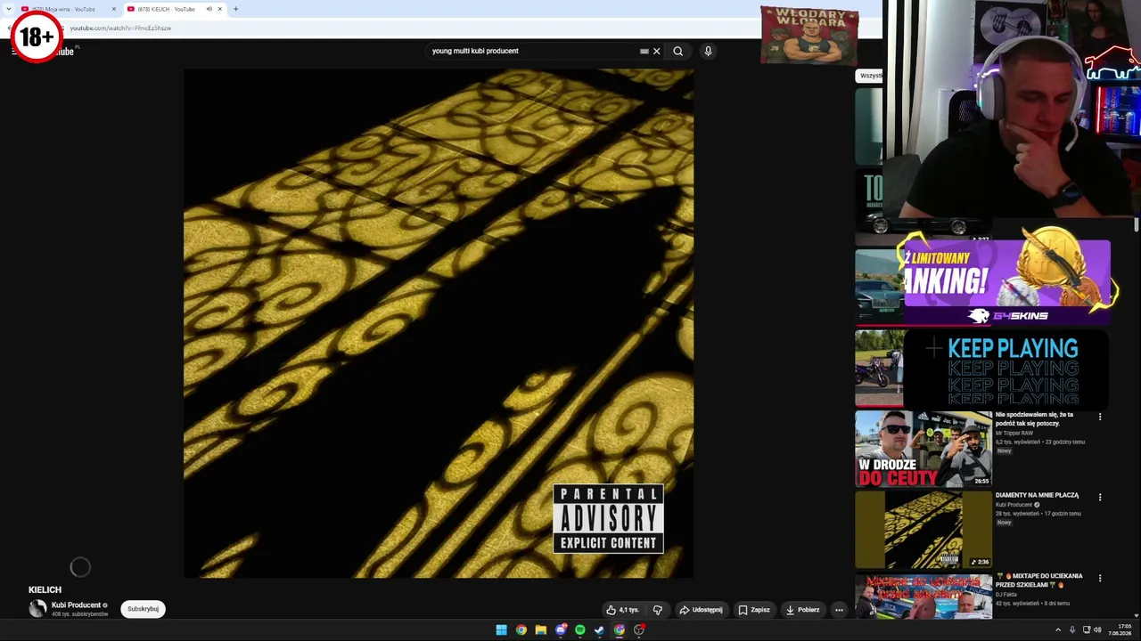Open Discord from the taskbar

[561, 630]
